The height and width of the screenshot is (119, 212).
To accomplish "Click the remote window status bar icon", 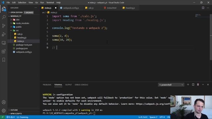I will [x=3, y=117].
